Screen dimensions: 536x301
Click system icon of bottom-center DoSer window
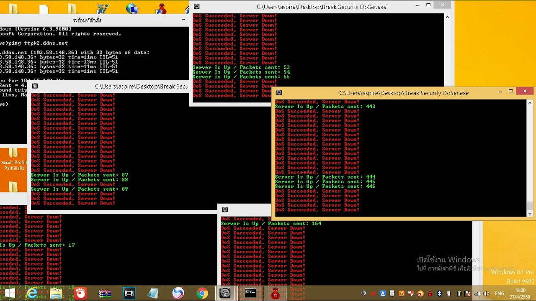(x=225, y=209)
